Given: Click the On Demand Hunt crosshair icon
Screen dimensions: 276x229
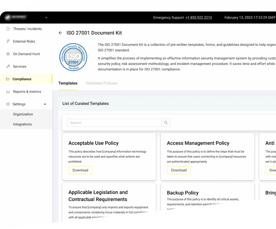Looking at the screenshot, I should [x=8, y=54].
